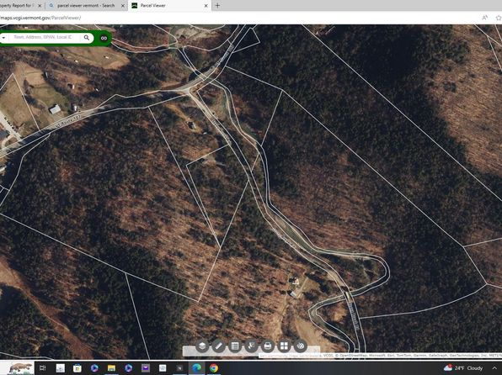Open Task View on the taskbar

(x=42, y=368)
